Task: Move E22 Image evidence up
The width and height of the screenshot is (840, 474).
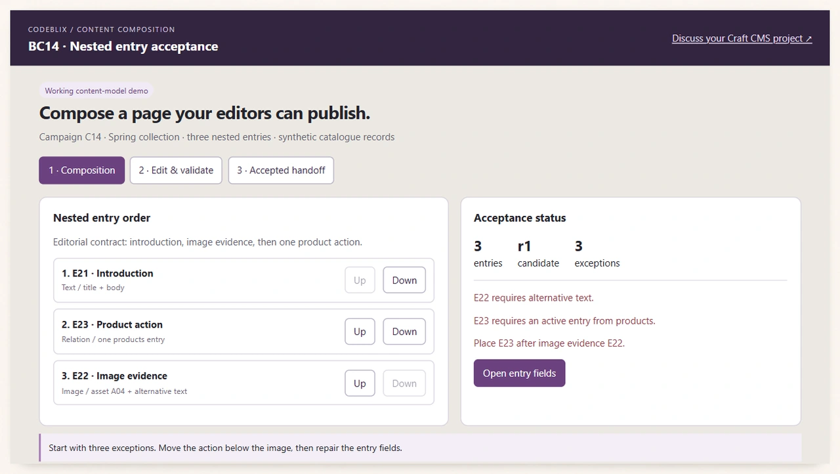Action: (x=360, y=383)
